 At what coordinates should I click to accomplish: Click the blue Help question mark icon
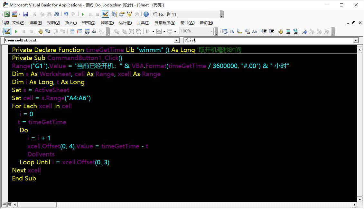pos(146,14)
